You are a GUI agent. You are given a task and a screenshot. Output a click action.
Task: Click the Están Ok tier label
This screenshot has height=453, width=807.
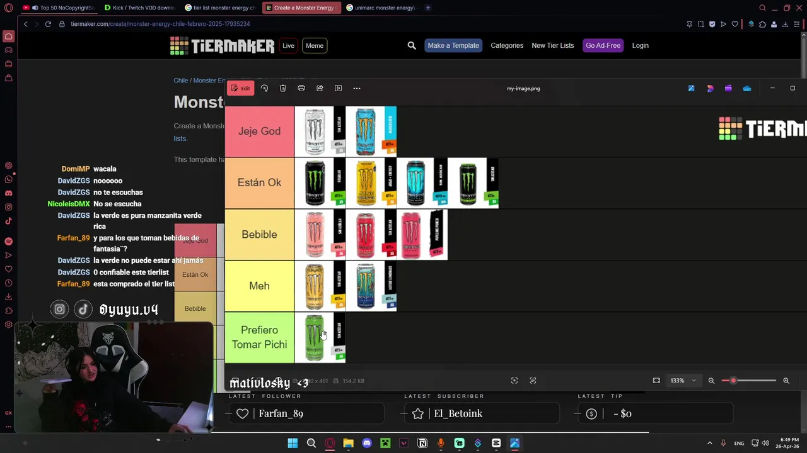point(259,182)
